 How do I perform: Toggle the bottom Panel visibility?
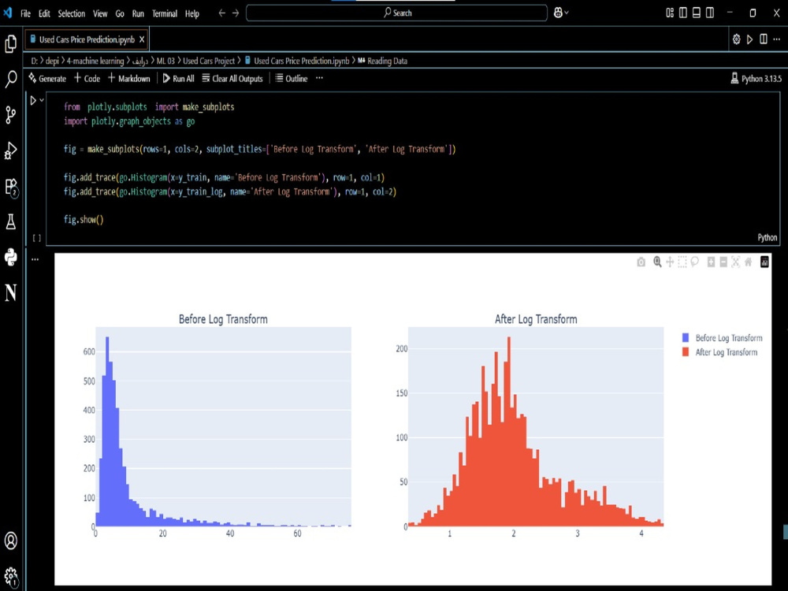click(x=697, y=13)
